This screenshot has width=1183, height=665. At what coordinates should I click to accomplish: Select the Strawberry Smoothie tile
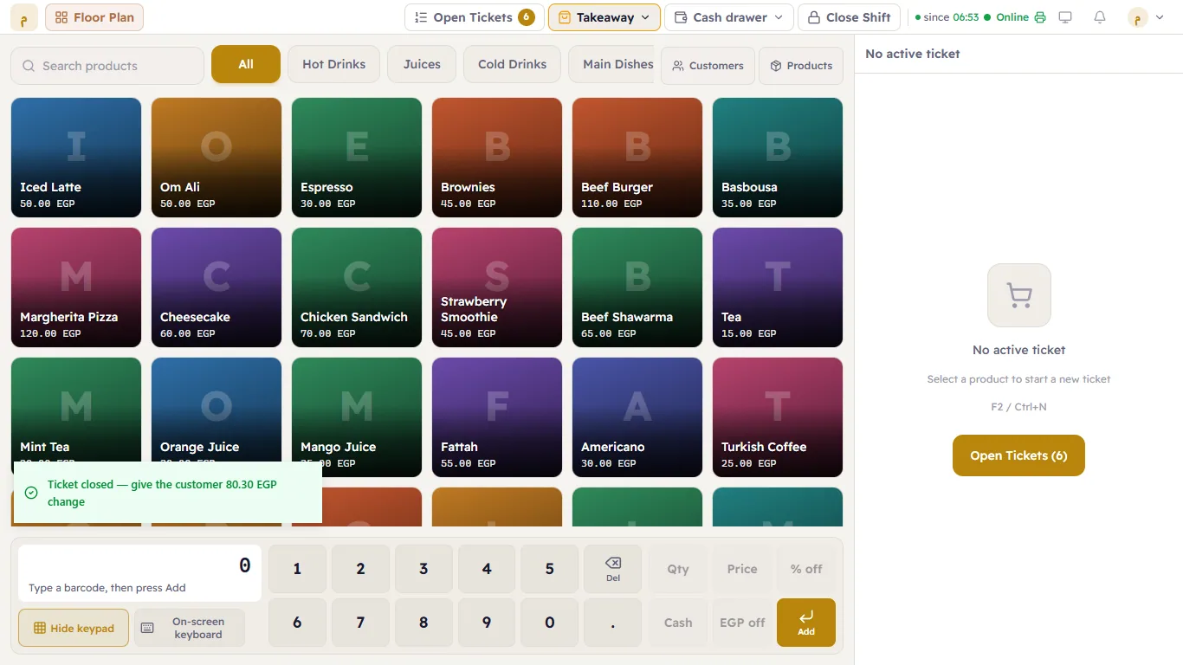497,287
